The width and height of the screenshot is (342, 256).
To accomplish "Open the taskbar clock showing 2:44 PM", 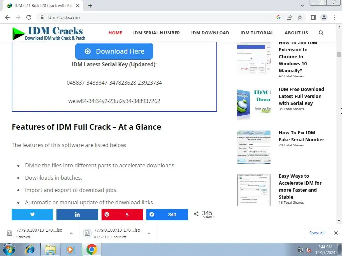I will [x=325, y=250].
